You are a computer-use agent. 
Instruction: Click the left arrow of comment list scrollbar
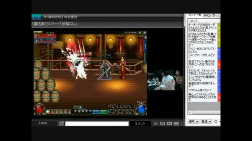click(190, 113)
